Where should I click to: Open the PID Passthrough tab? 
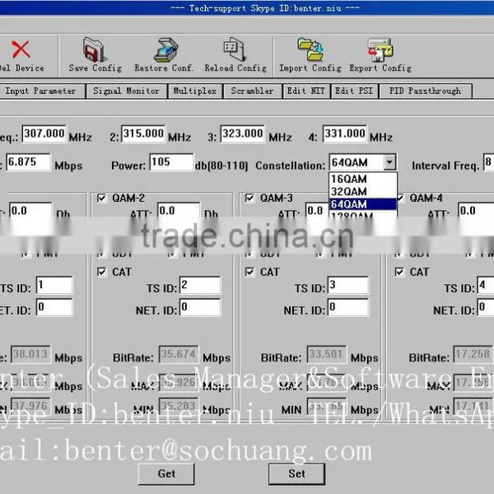click(x=426, y=91)
